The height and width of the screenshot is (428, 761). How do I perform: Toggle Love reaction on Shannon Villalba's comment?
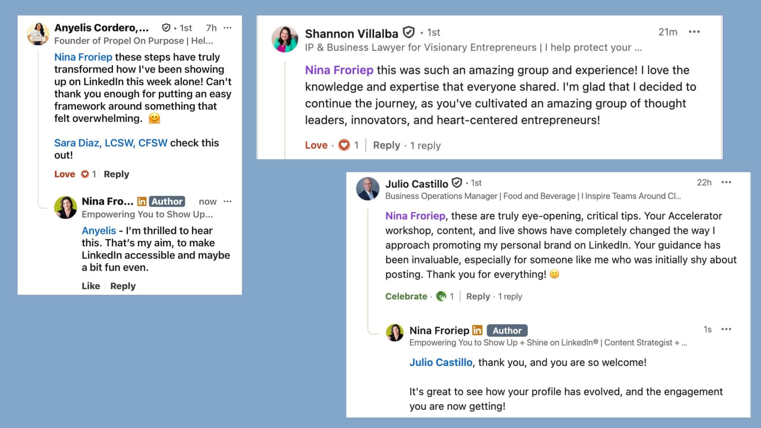pyautogui.click(x=316, y=145)
